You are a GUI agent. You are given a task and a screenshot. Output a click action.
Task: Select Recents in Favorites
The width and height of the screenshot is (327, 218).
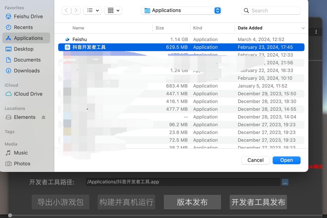26,27
